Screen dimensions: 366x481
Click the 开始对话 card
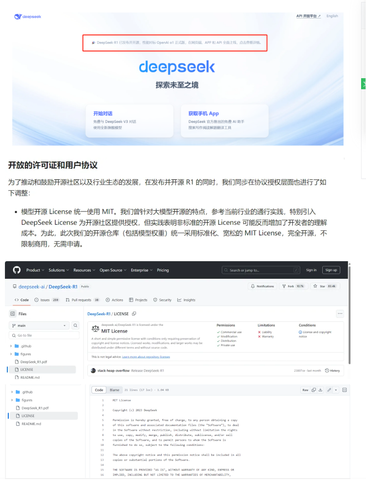(x=129, y=120)
